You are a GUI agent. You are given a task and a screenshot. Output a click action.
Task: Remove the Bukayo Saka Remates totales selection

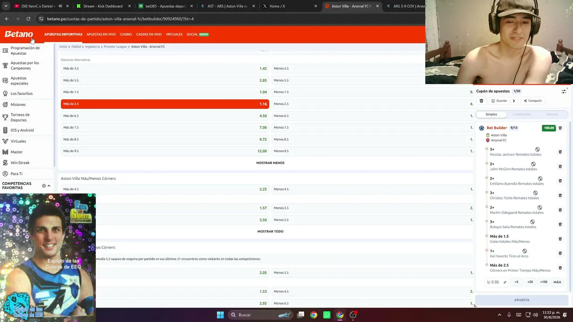(x=560, y=225)
